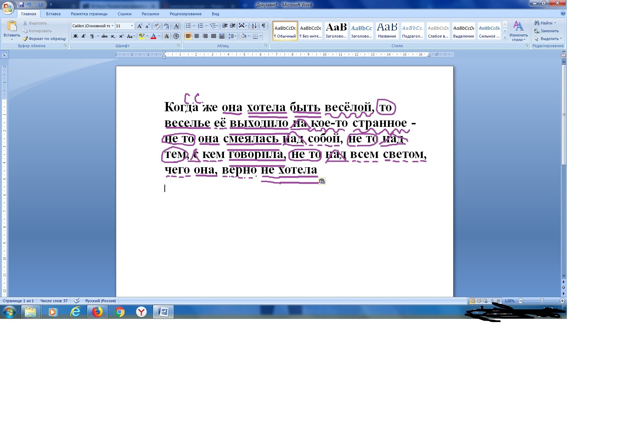The height and width of the screenshot is (428, 625).
Task: Click the increase font size icon
Action: [x=140, y=26]
